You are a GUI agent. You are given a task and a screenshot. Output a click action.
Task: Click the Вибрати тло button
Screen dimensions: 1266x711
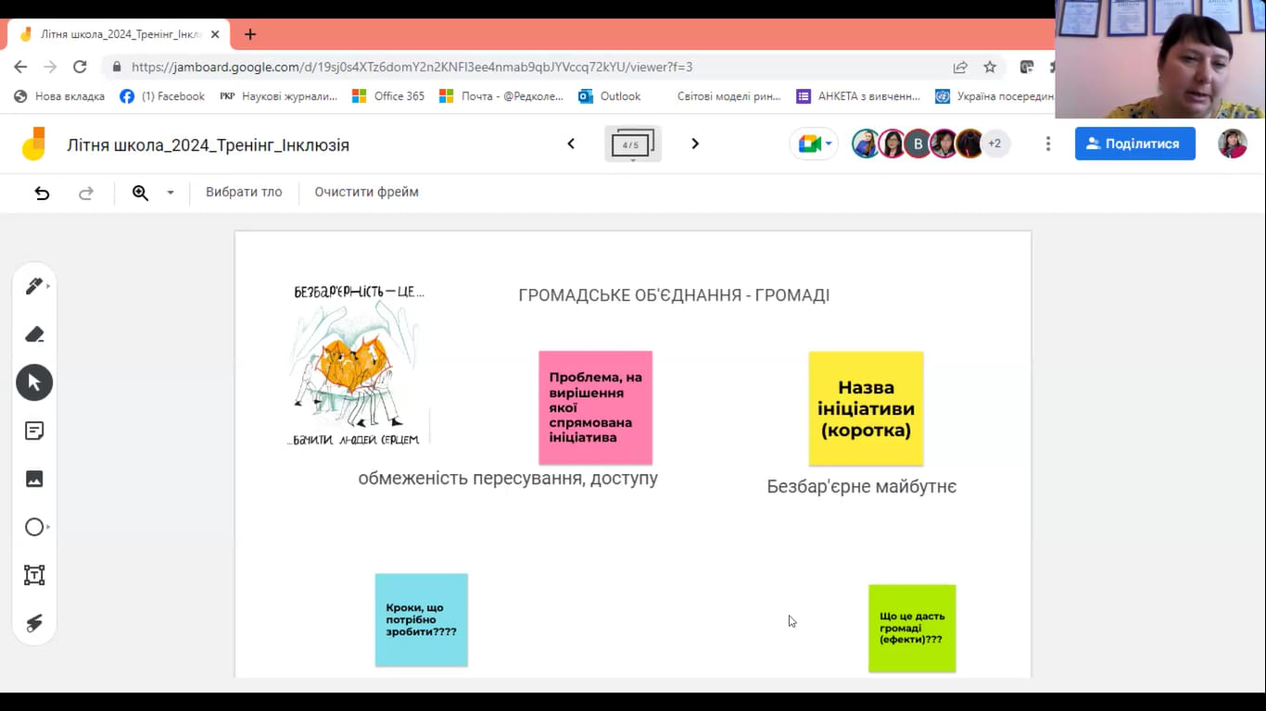244,193
